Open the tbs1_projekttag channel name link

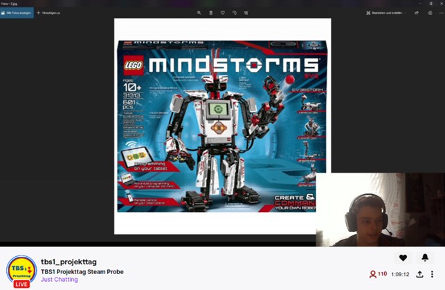(69, 262)
